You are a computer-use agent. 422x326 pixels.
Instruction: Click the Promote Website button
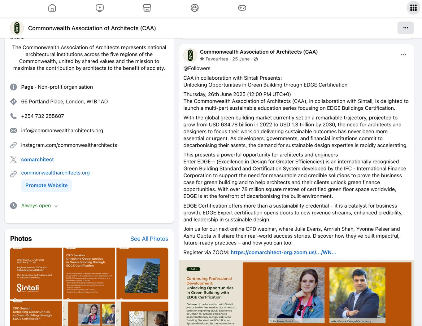coord(46,185)
